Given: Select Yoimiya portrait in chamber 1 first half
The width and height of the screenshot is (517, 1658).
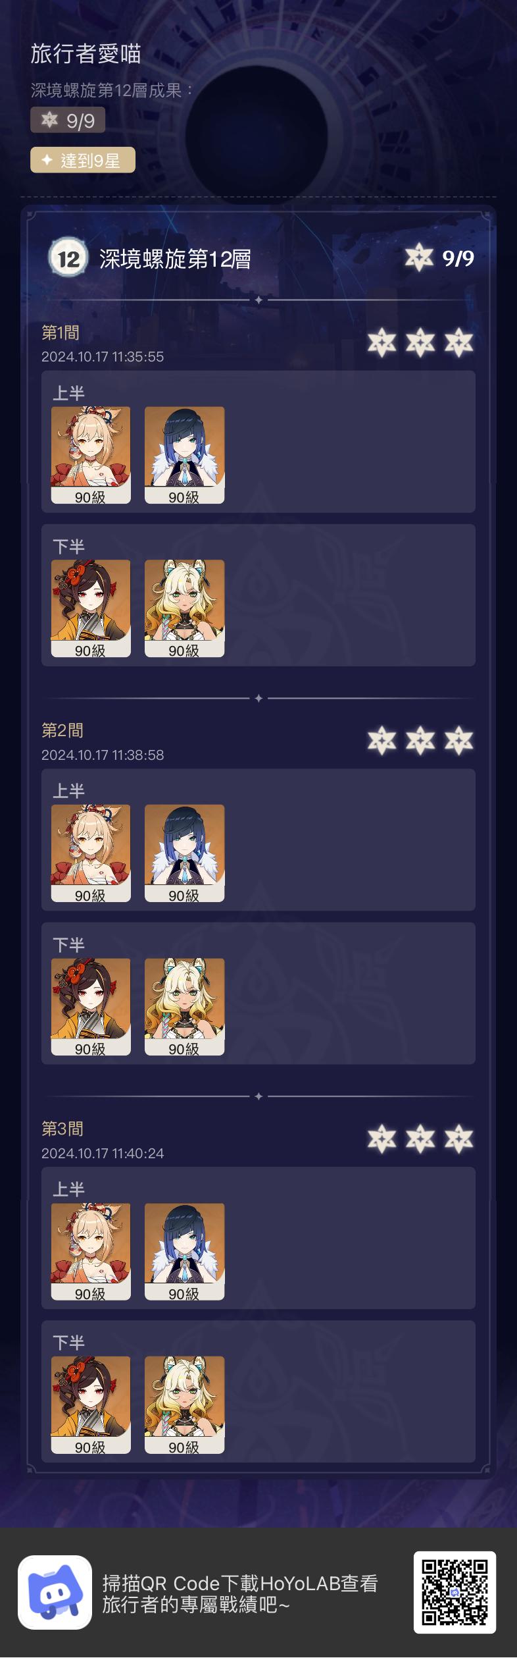Looking at the screenshot, I should pyautogui.click(x=91, y=455).
